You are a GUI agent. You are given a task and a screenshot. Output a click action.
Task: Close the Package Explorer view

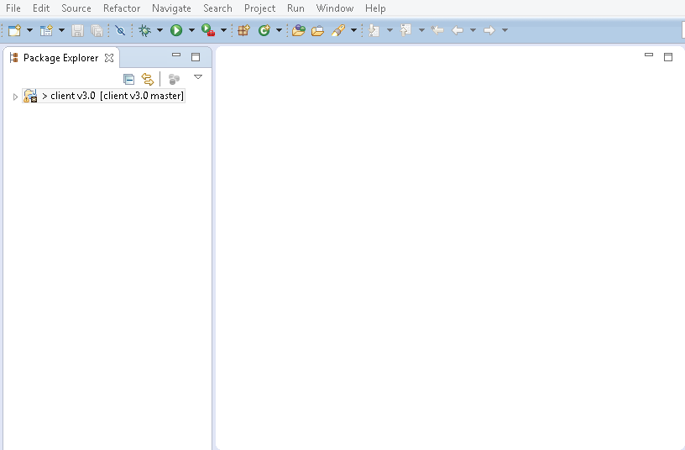click(x=109, y=58)
